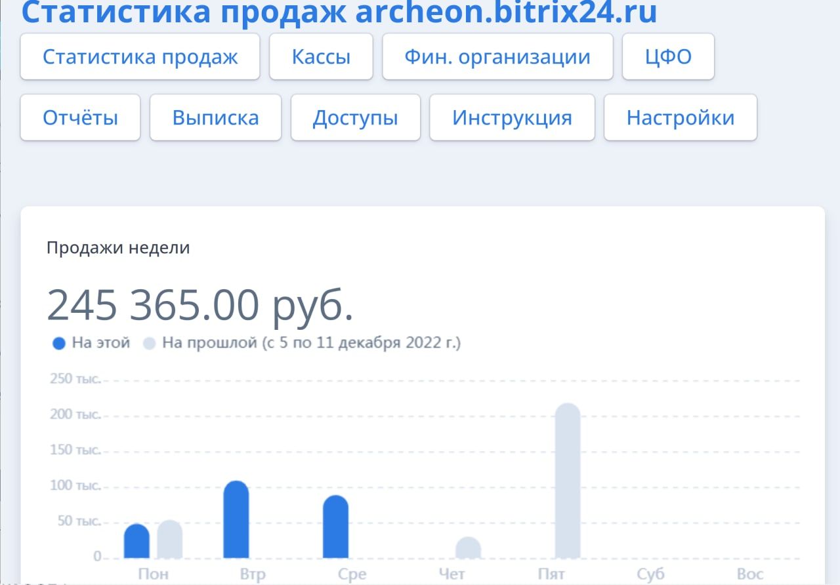The image size is (840, 585).
Task: Click the gray legend dot for На прошлой
Action: click(150, 344)
